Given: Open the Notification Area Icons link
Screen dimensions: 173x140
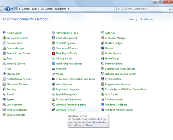Looking at the screenshot, I should pyautogui.click(x=19, y=79).
